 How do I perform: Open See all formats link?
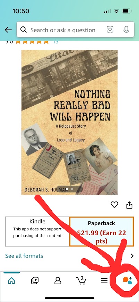coord(24,256)
